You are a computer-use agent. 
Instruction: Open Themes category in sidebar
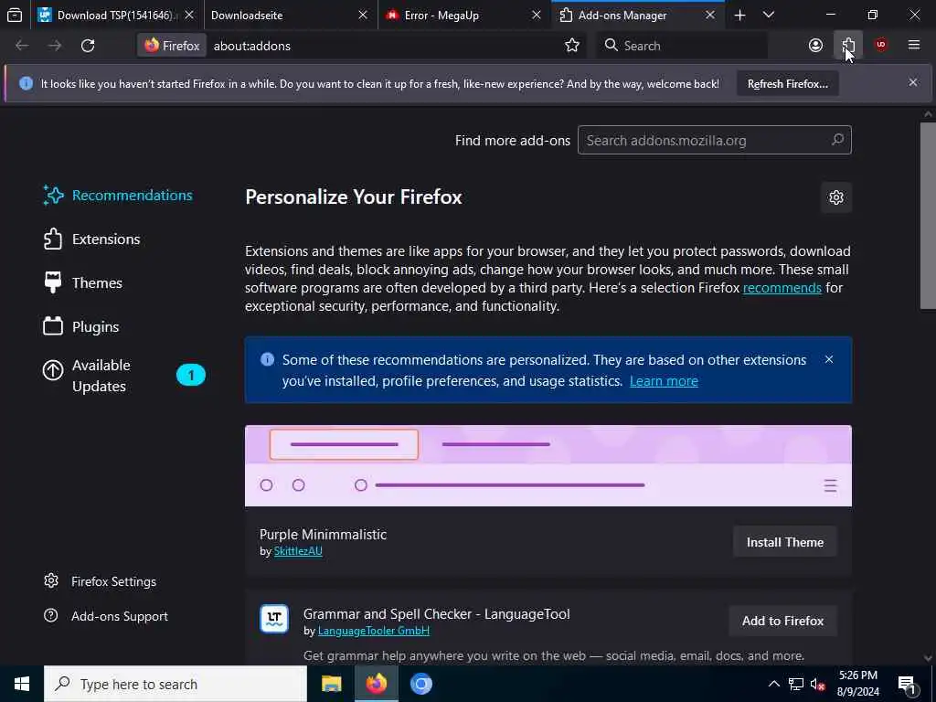[x=83, y=283]
